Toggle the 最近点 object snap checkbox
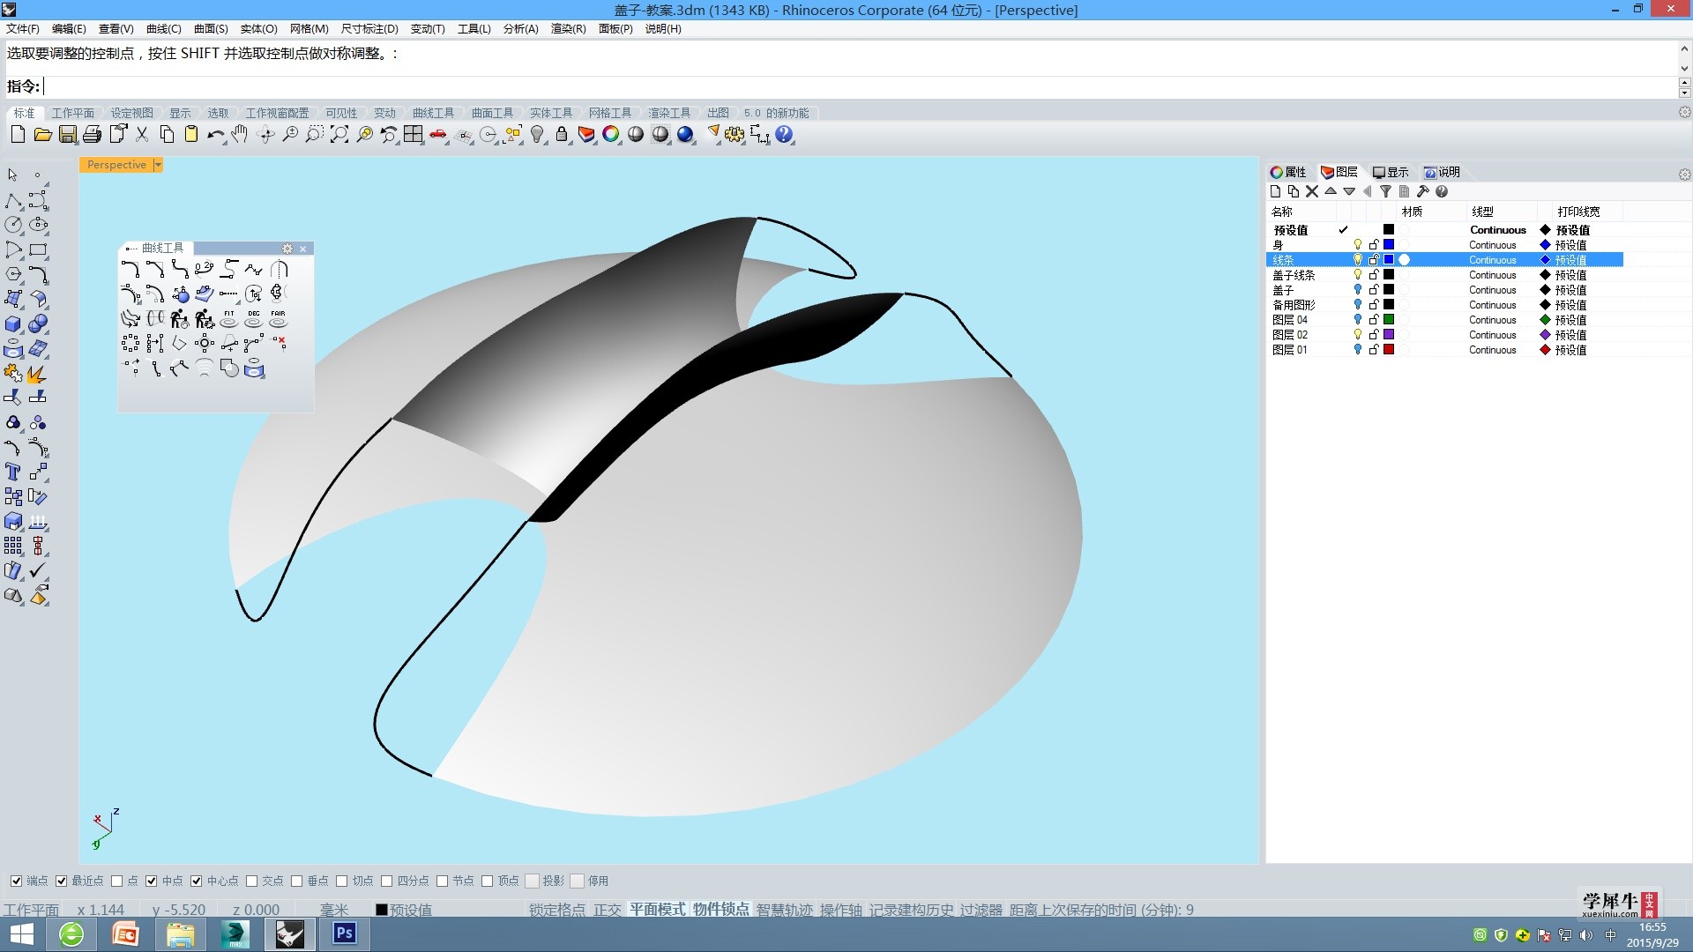Screen dimensions: 1693x952 61,881
